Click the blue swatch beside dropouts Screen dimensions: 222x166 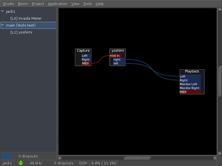pyautogui.click(x=6, y=156)
